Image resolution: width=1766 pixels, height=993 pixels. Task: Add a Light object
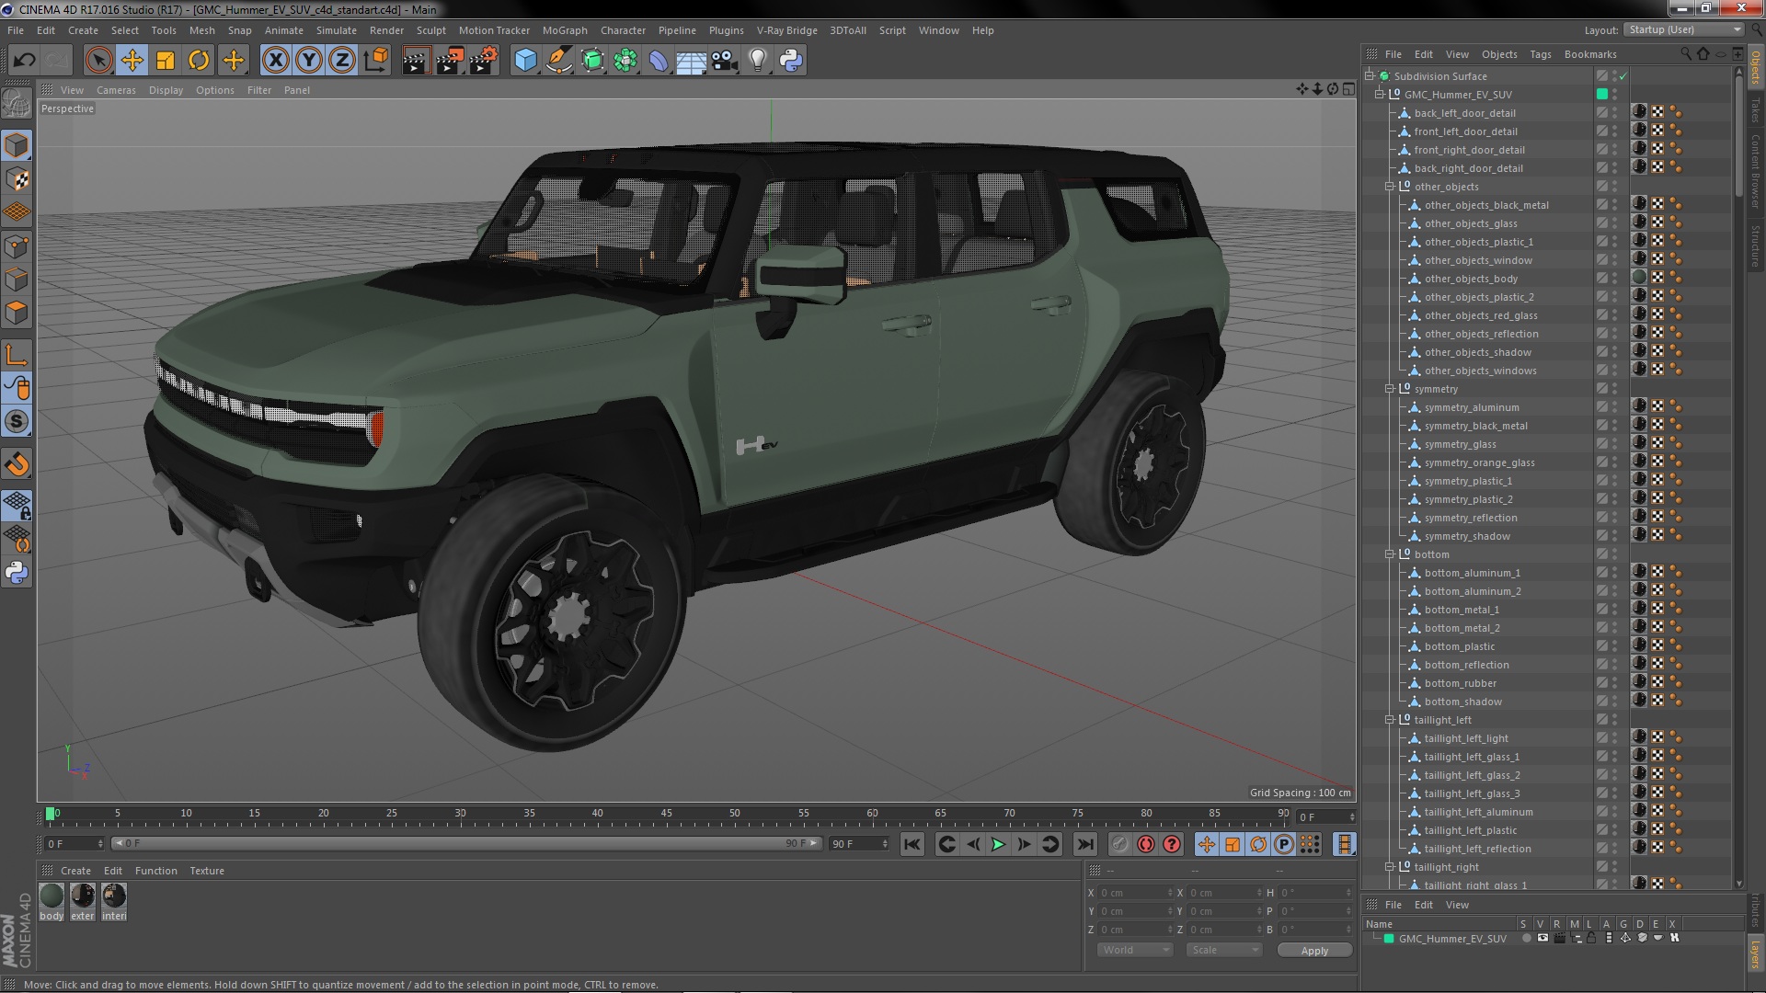[758, 61]
